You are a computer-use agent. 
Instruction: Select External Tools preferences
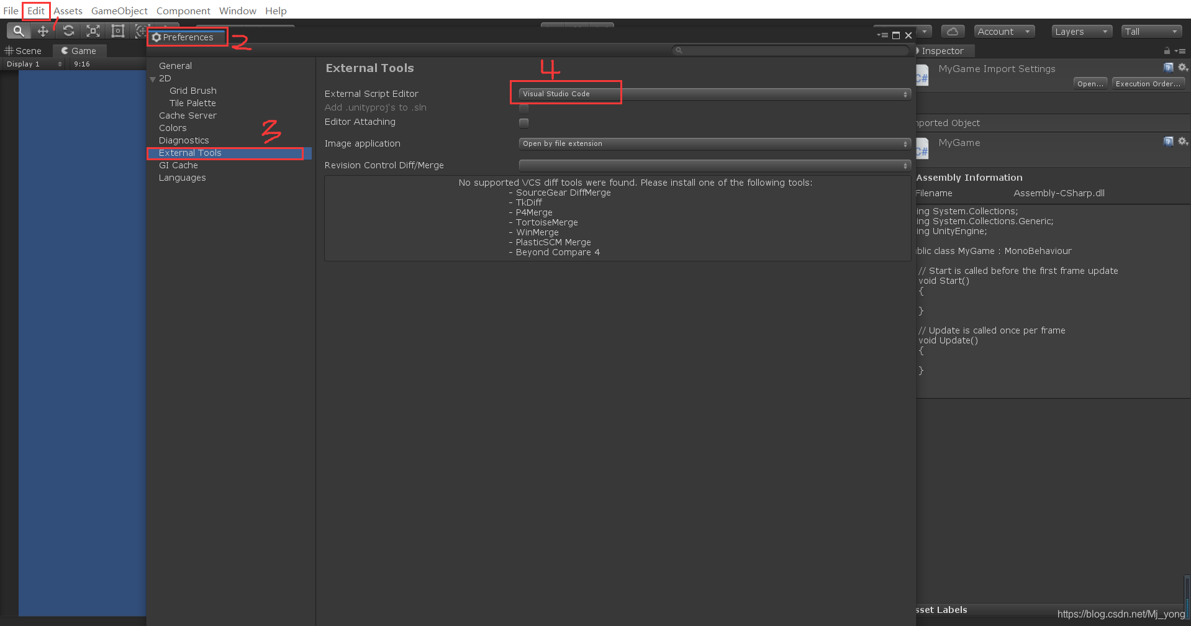coord(229,153)
